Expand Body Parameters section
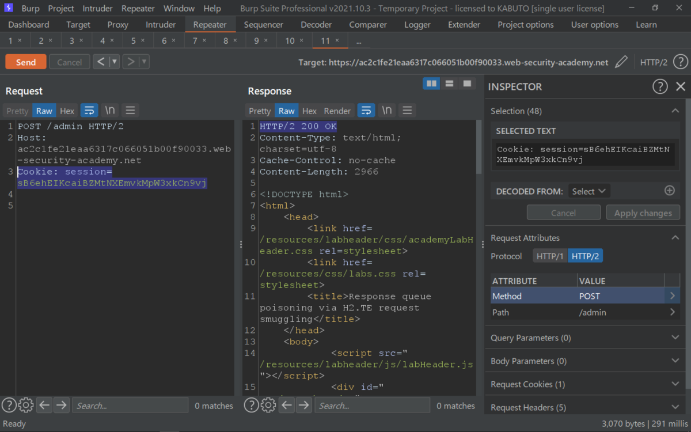This screenshot has width=691, height=432. point(675,361)
